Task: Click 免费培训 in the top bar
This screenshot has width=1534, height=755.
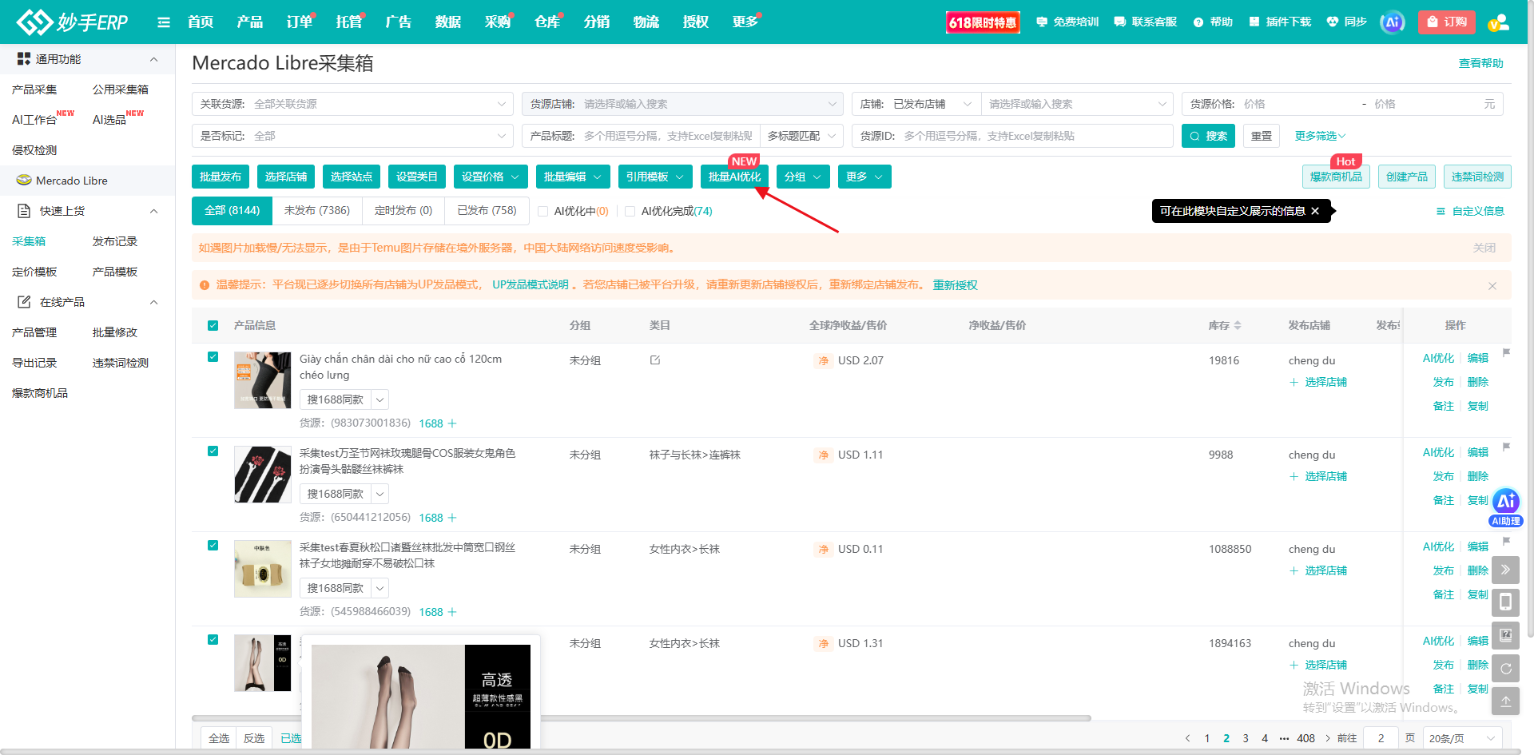Action: 1067,22
